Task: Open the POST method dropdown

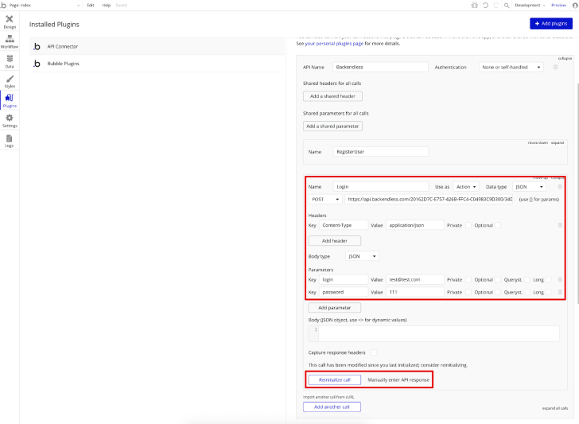Action: click(x=325, y=200)
